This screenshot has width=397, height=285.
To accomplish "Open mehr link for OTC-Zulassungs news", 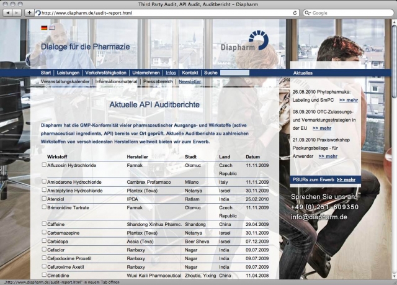I will (322, 128).
